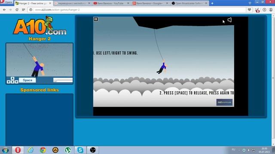Screen dimensions: 275x154
Task: Open uTorrent from taskbar
Action: (x=68, y=150)
